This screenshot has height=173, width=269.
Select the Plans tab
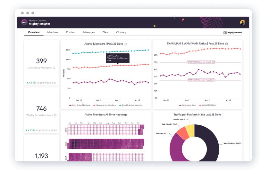click(105, 32)
